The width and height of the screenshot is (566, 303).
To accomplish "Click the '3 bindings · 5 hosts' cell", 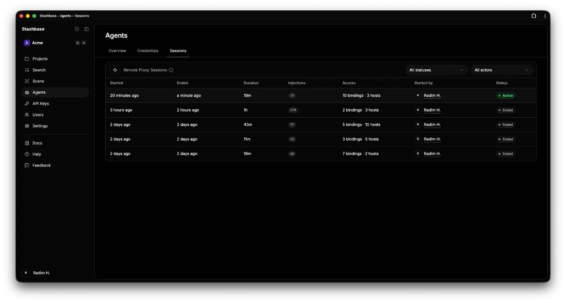I will click(x=360, y=139).
